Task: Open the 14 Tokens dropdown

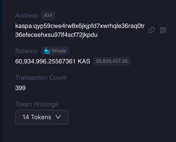Action: coord(42,117)
